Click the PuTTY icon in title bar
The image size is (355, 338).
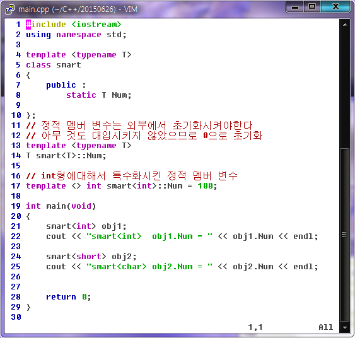click(9, 9)
